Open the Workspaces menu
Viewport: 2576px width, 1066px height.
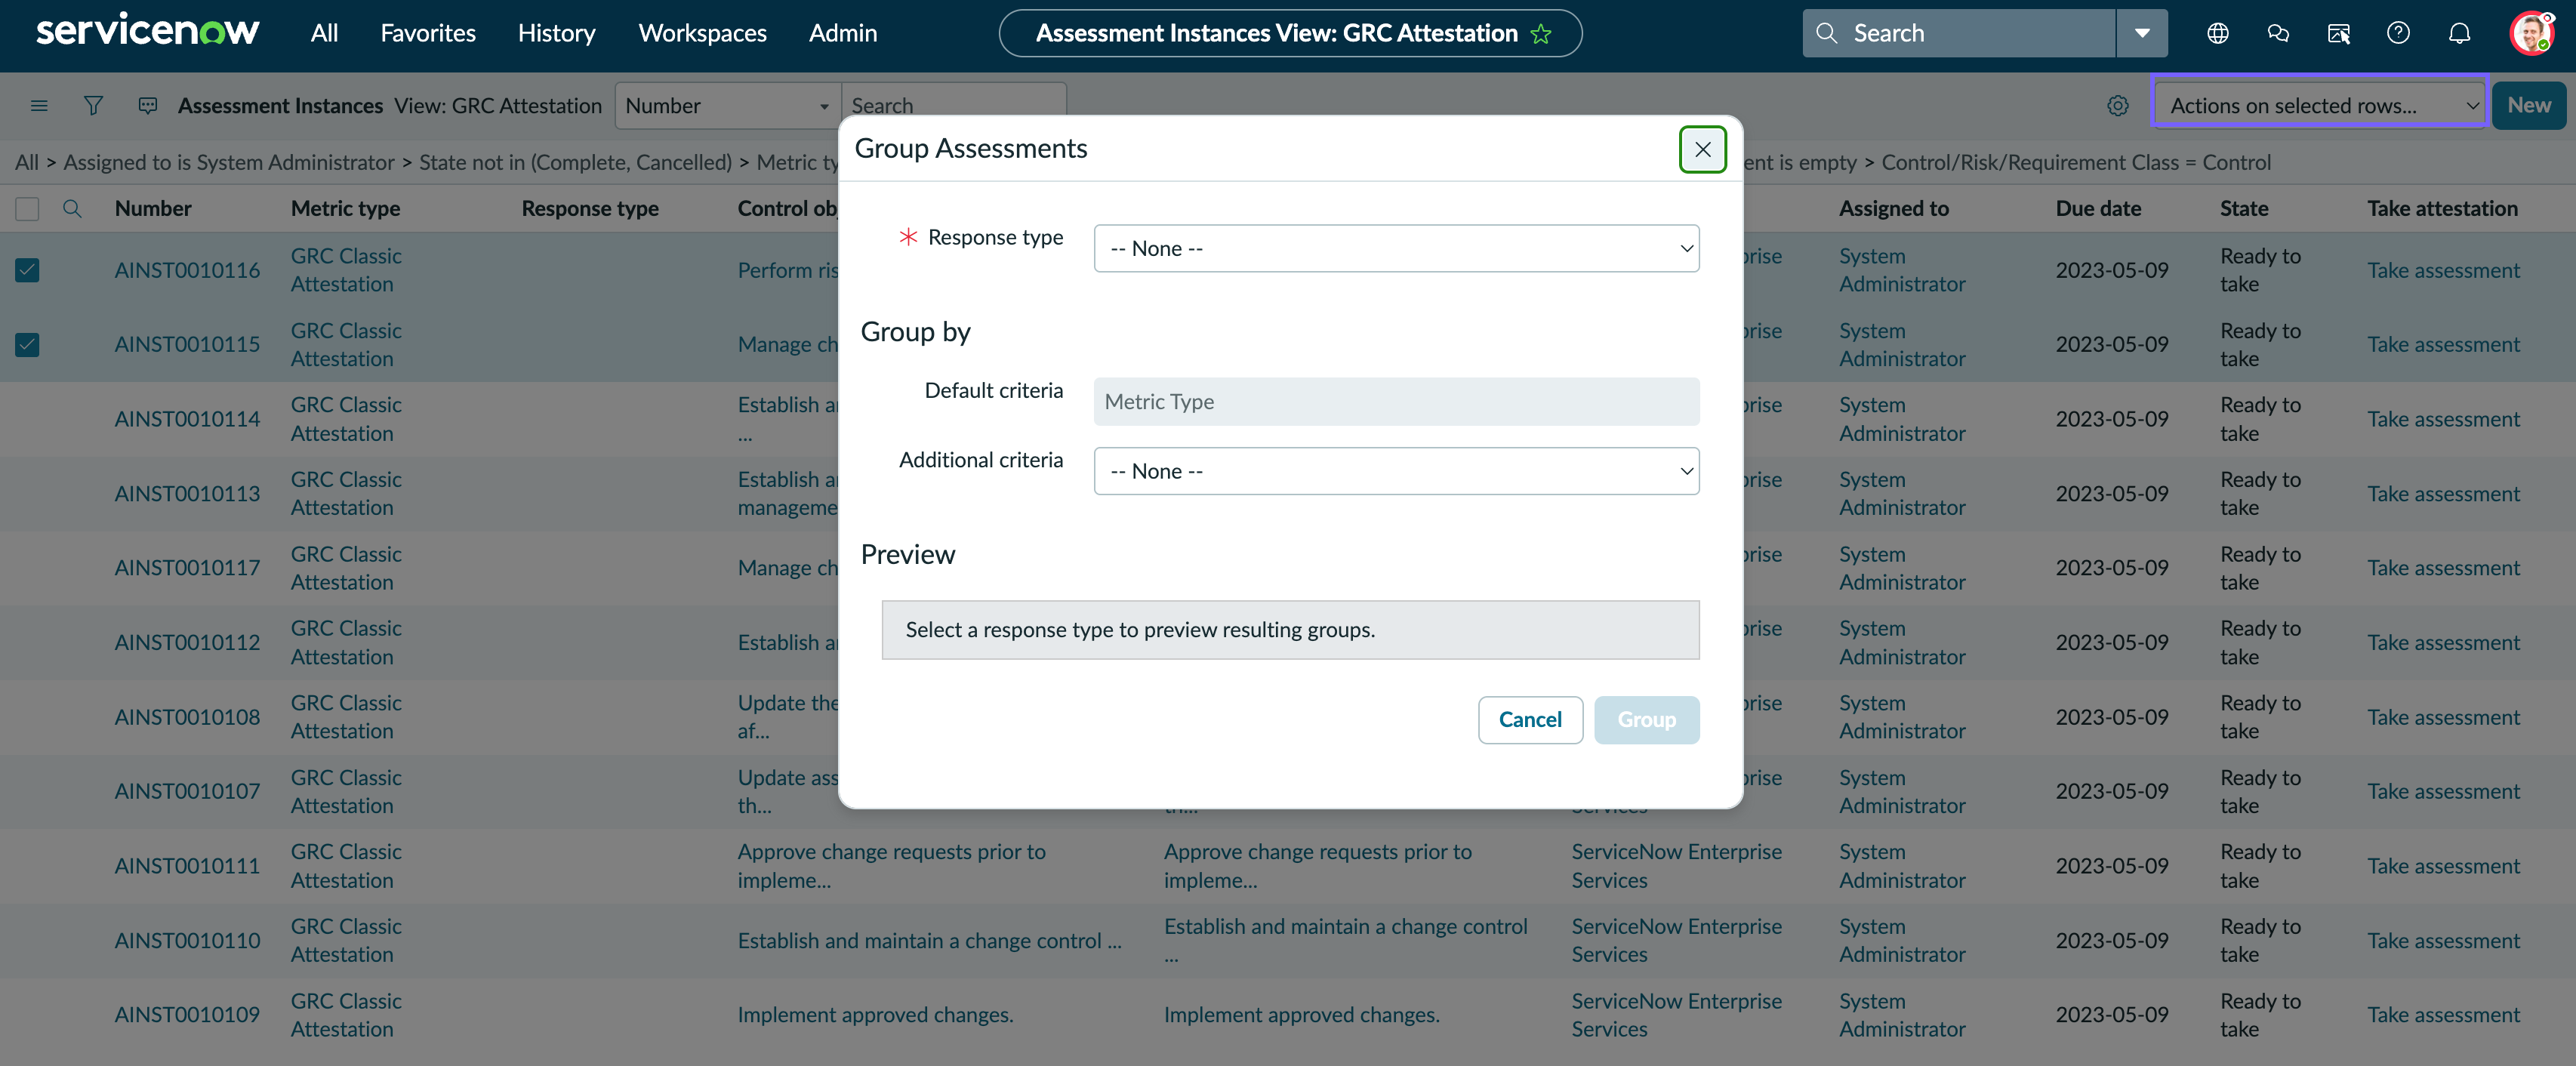pos(702,33)
